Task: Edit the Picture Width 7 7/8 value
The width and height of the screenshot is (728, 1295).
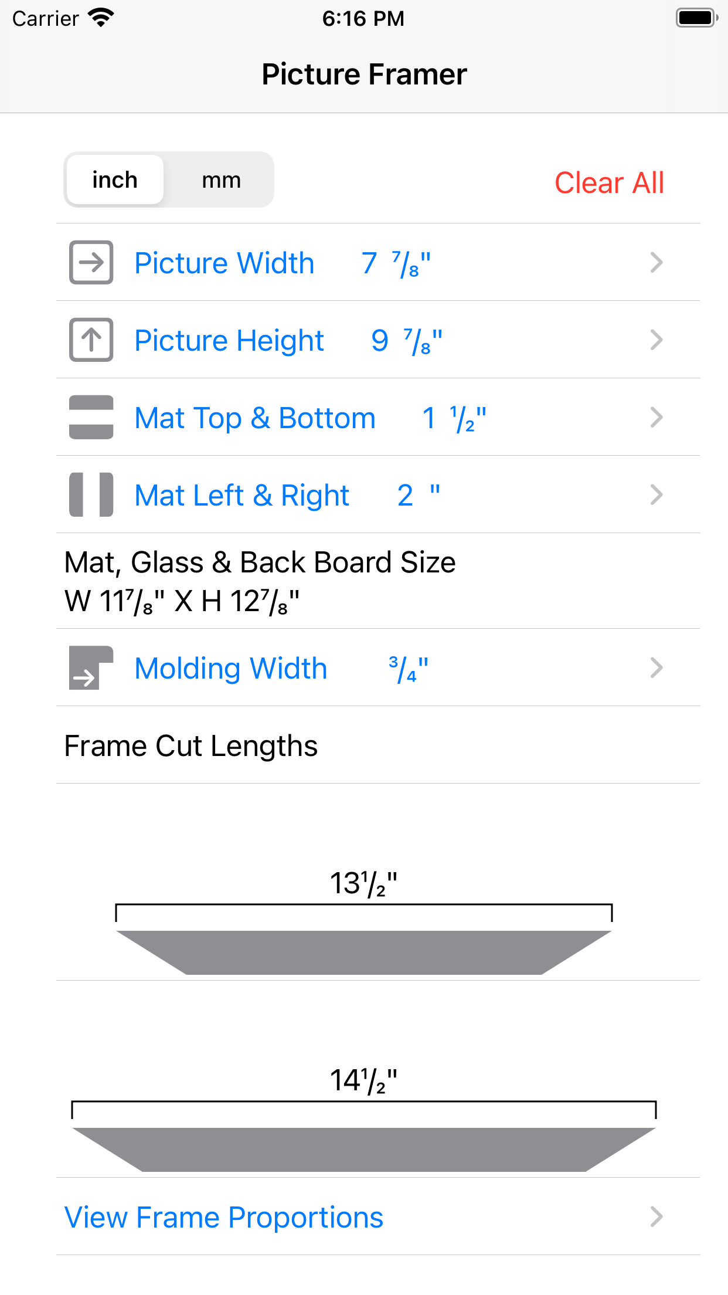Action: pyautogui.click(x=396, y=263)
